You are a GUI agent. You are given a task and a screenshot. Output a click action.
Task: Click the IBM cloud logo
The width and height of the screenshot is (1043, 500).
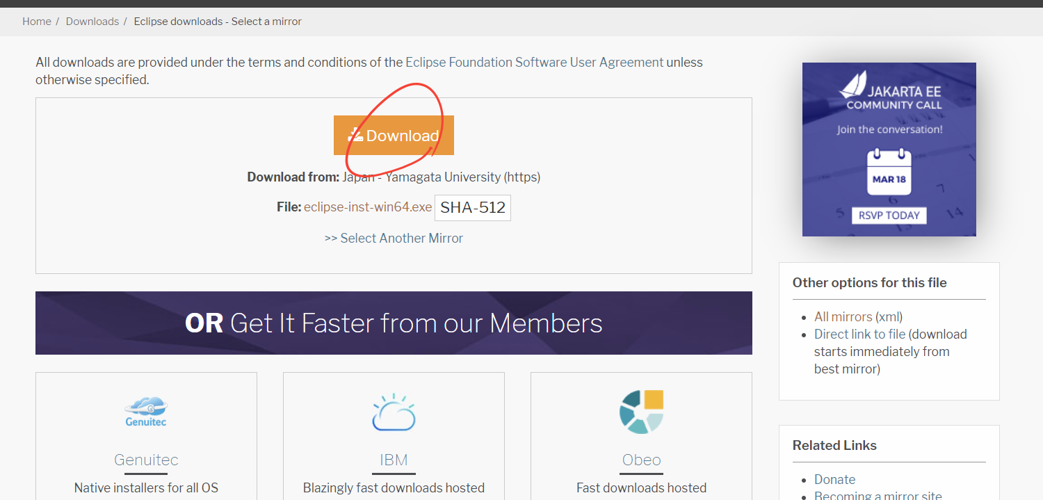click(x=394, y=412)
